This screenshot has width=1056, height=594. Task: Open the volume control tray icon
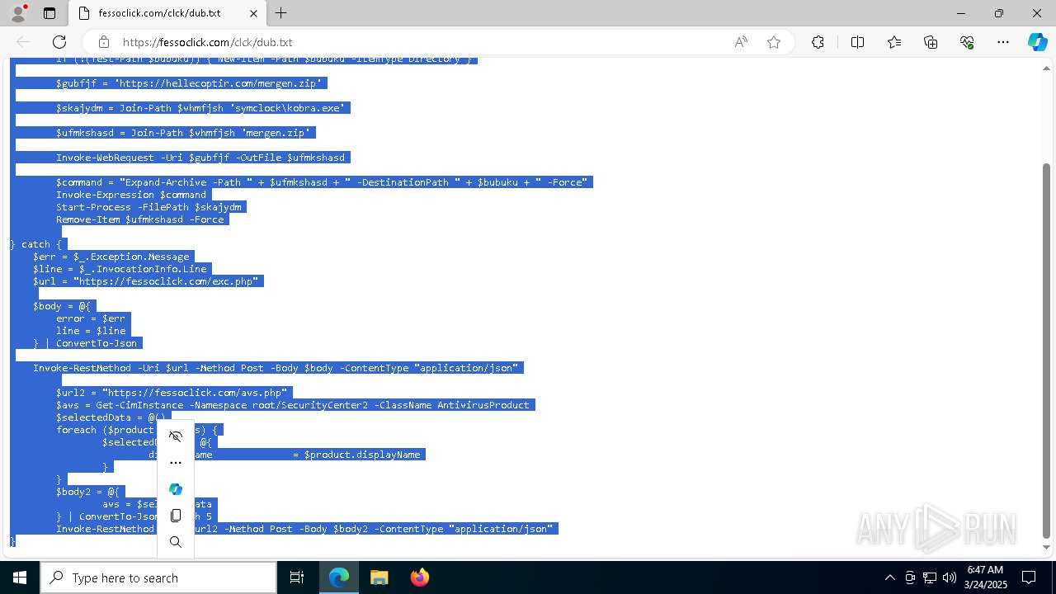(x=950, y=577)
